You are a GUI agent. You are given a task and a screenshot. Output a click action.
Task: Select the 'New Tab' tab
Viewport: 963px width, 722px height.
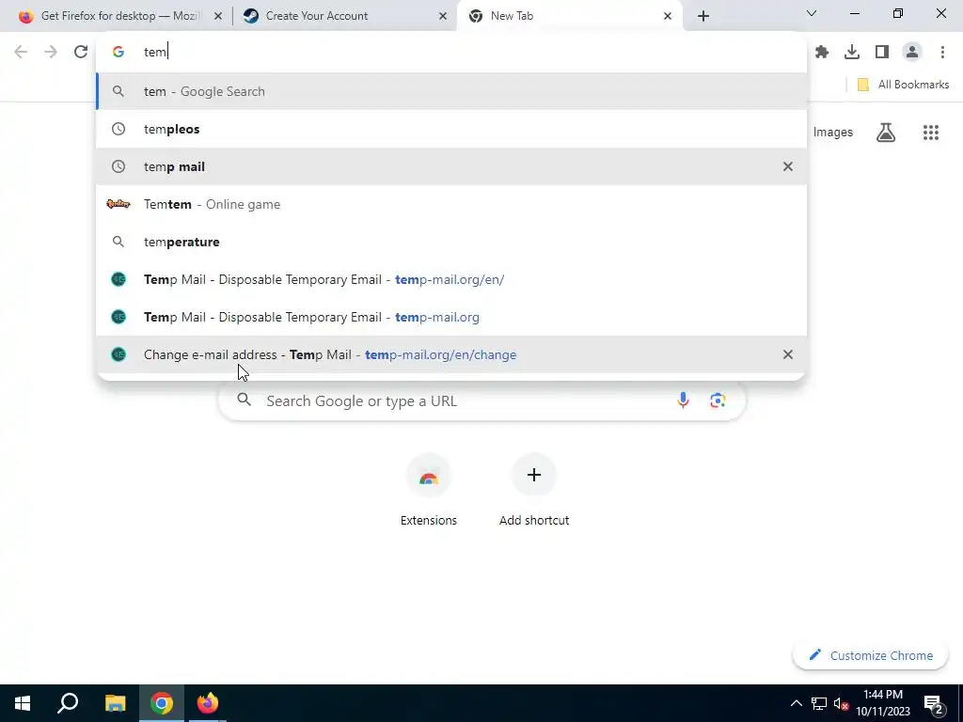(x=569, y=16)
